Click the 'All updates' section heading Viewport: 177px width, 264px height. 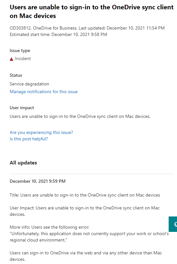pos(23,163)
